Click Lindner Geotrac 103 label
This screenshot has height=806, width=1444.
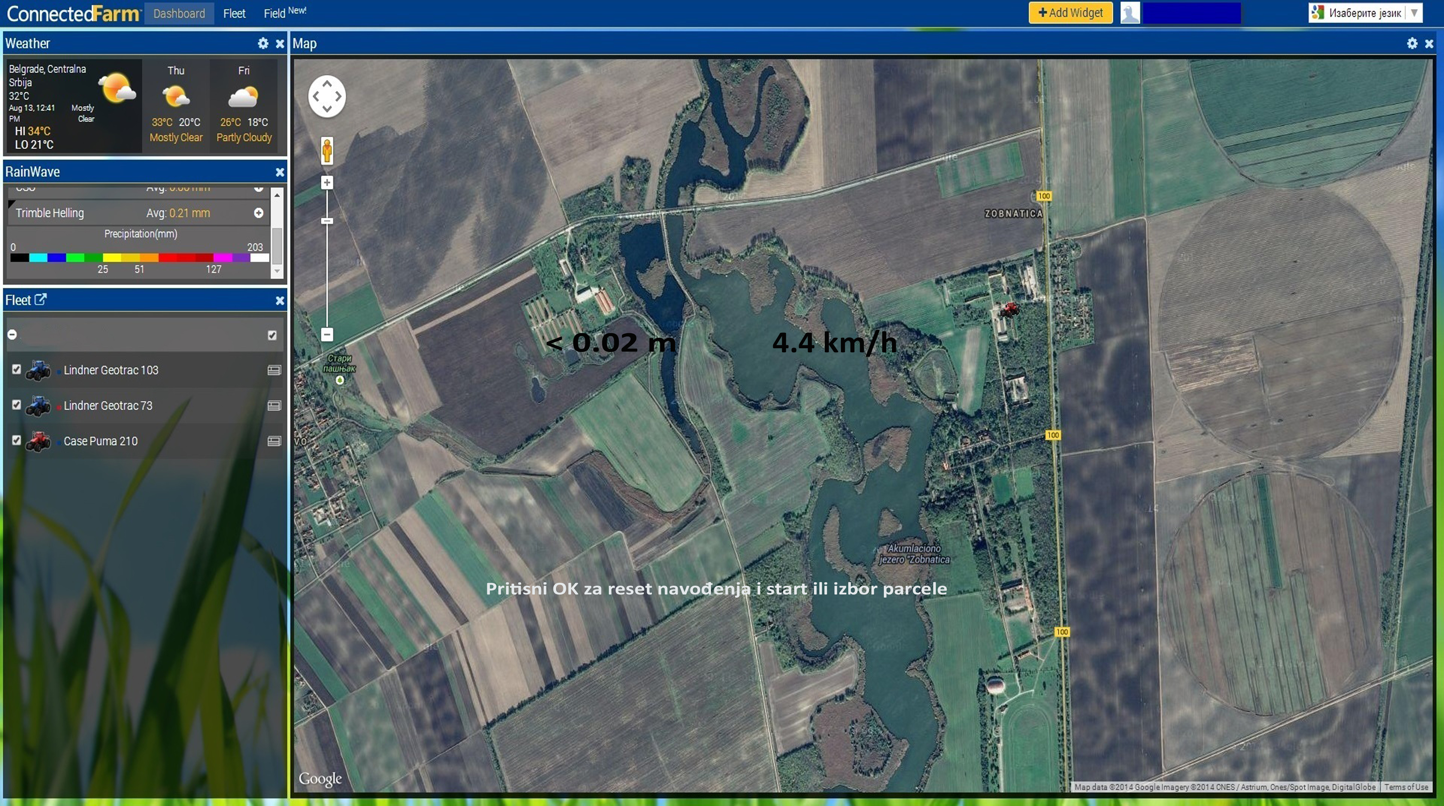click(111, 370)
